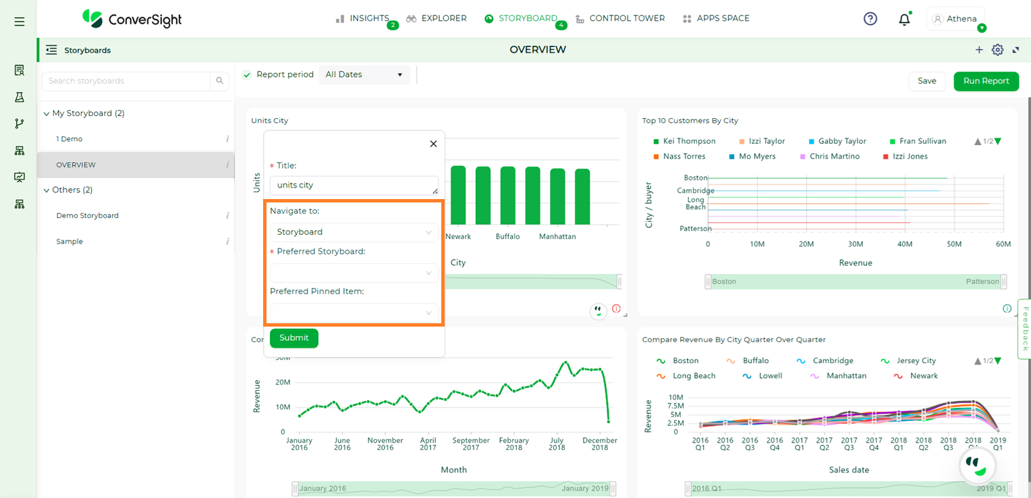Click the expand fullscreen arrows icon
This screenshot has height=498, width=1031.
coord(1015,50)
